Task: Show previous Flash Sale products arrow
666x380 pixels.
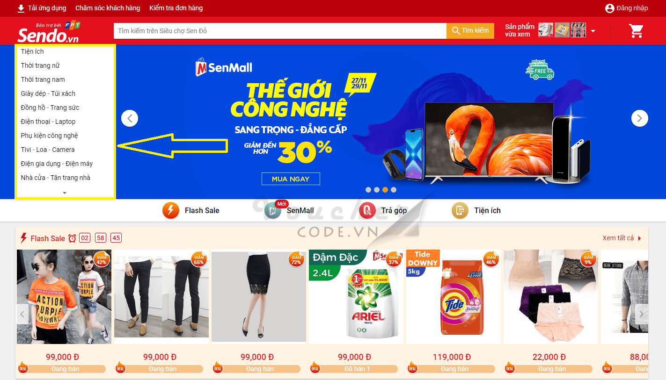Action: coord(22,314)
